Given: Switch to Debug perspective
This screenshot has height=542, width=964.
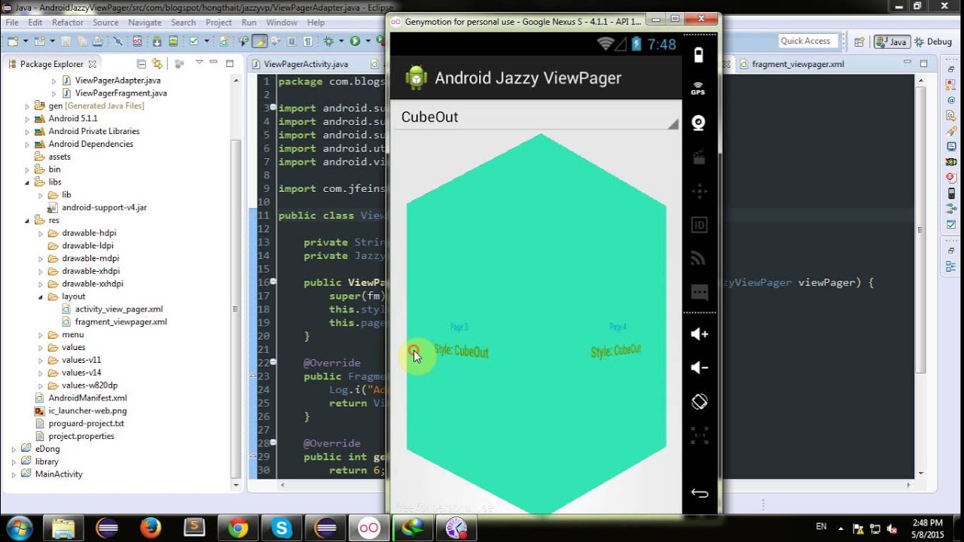Looking at the screenshot, I should (933, 42).
